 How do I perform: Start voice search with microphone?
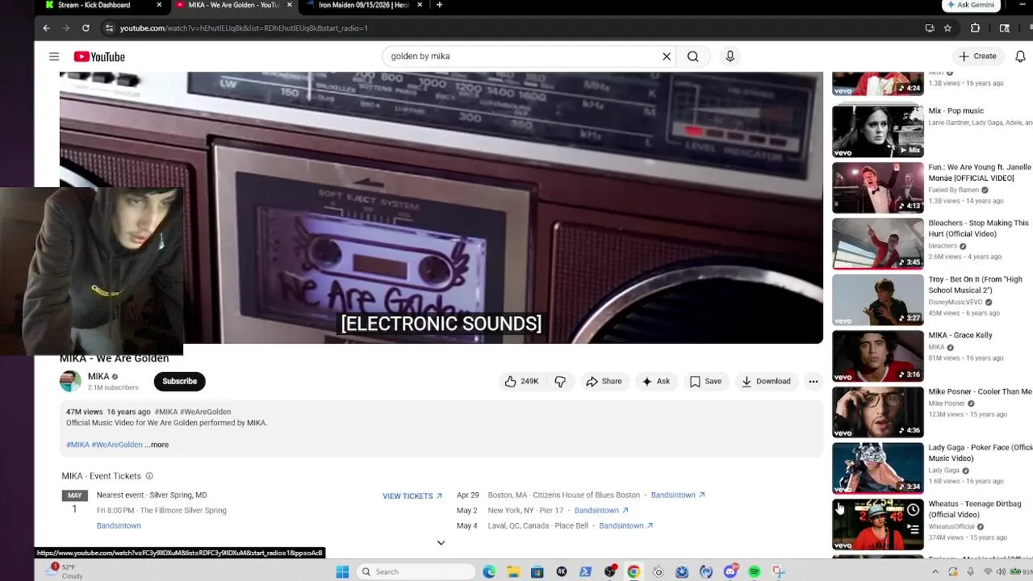730,56
